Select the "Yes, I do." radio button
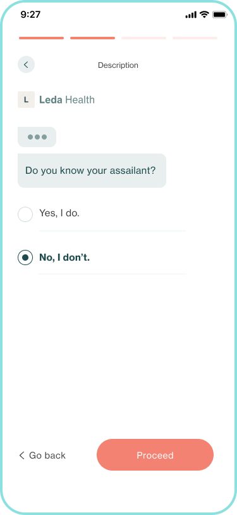 25,214
